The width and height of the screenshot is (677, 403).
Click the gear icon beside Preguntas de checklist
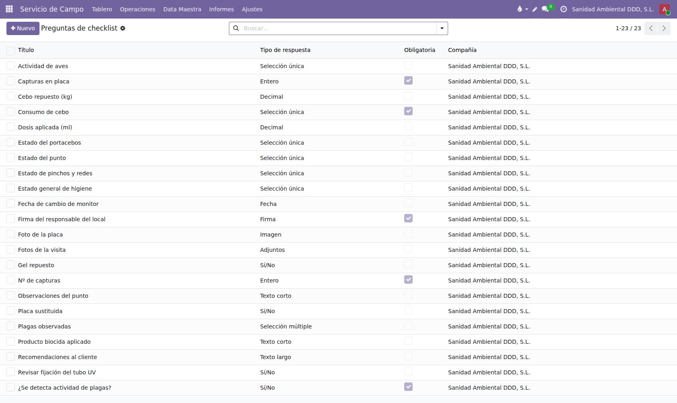point(123,28)
